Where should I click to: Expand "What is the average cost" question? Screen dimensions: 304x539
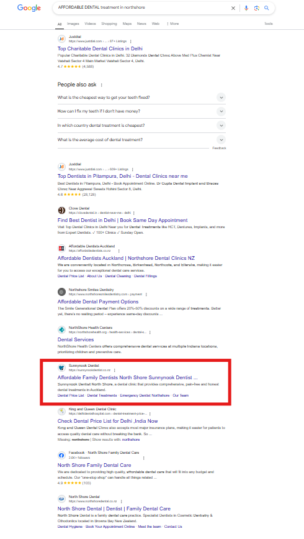coord(141,140)
